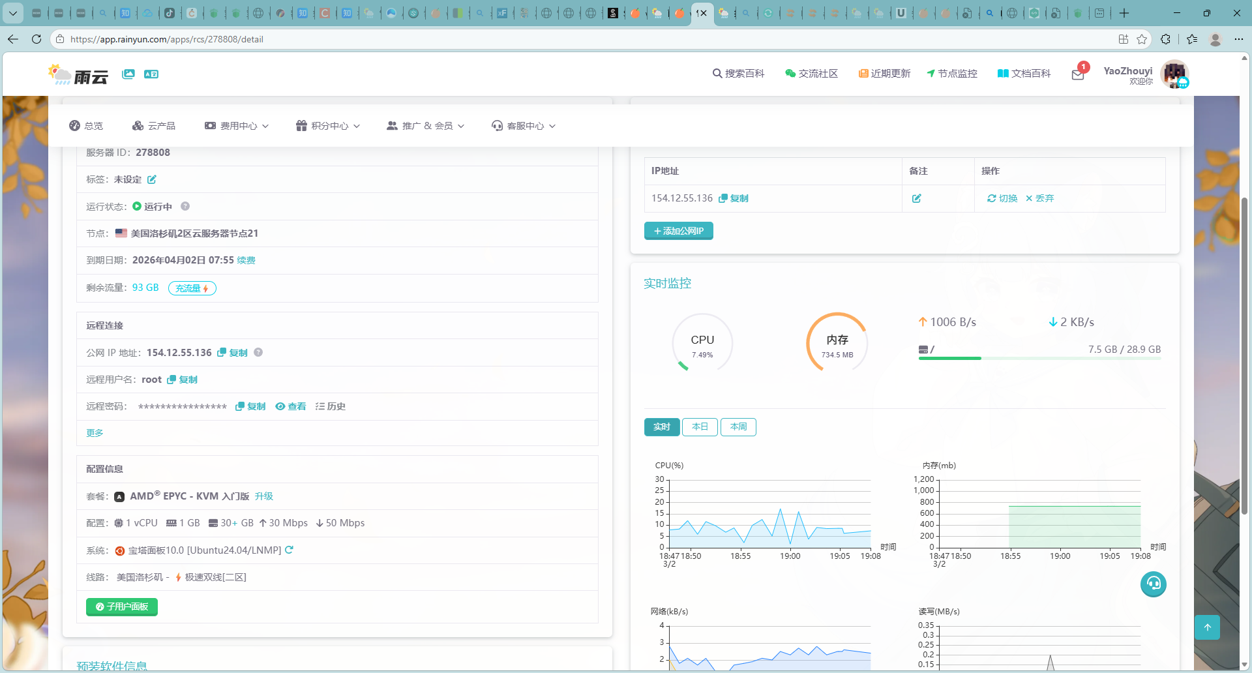Open the 积分中心 dropdown menu
The height and width of the screenshot is (673, 1252).
[328, 126]
